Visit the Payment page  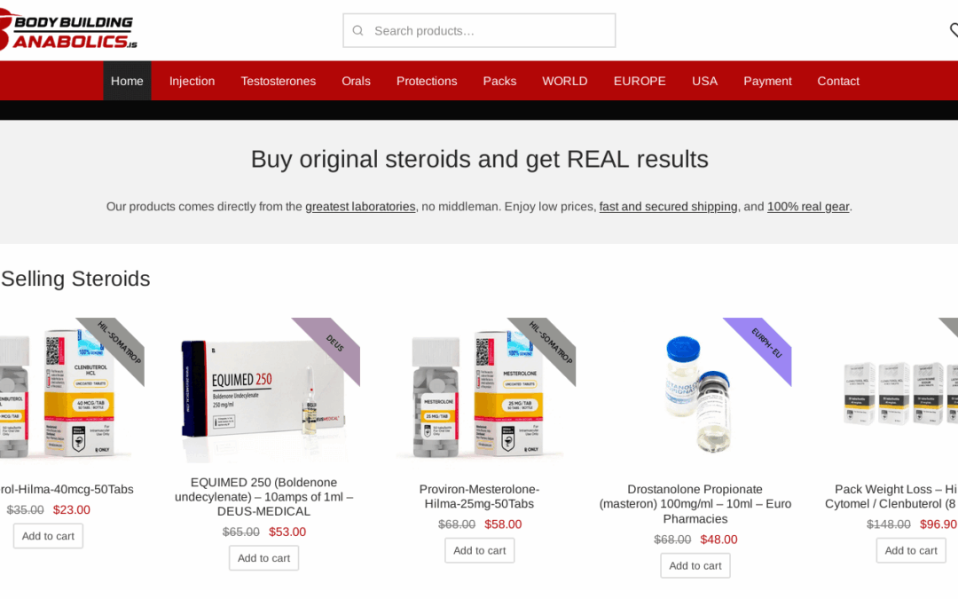[767, 82]
